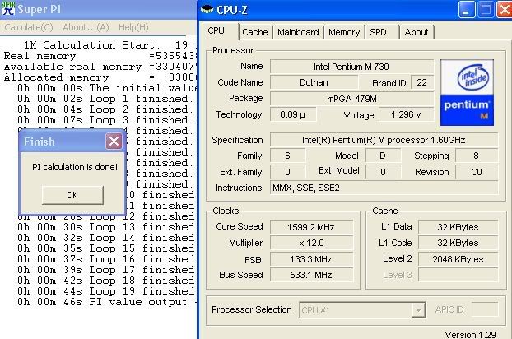Close the CPU-Z window

click(504, 9)
